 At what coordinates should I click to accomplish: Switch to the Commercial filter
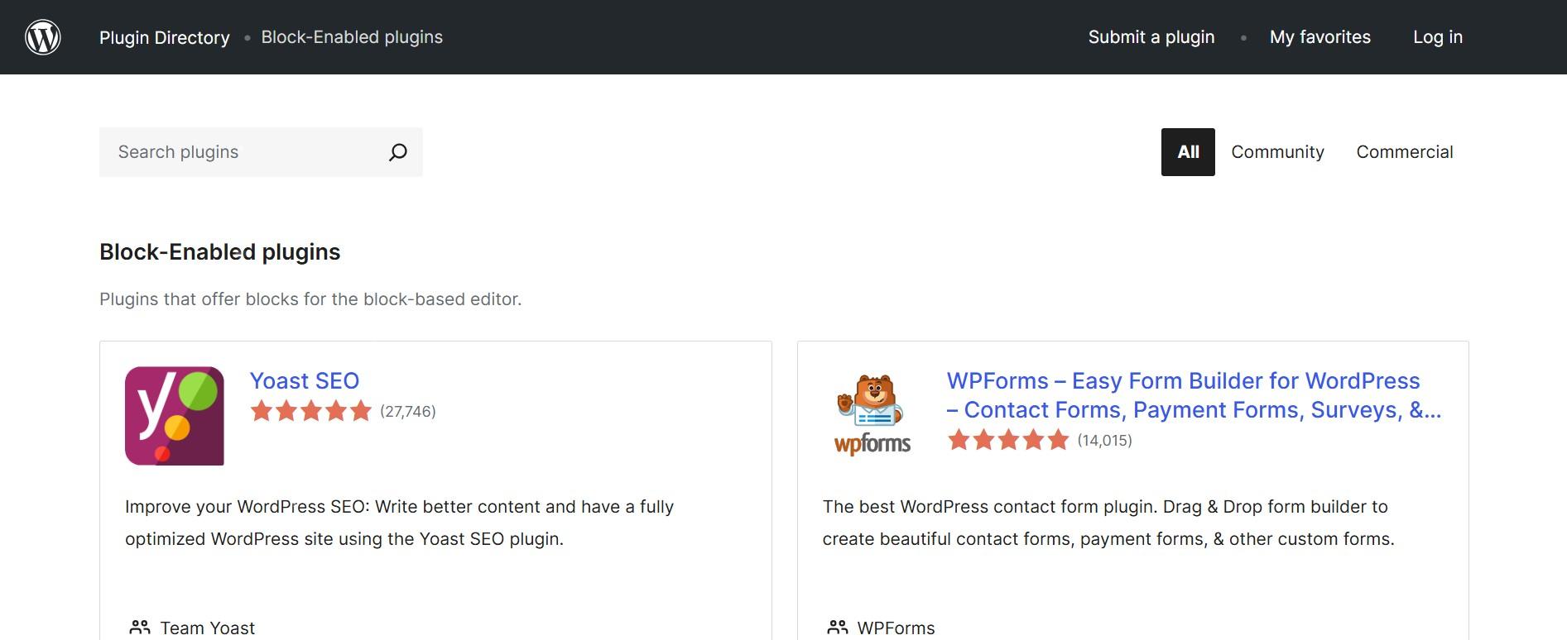click(1405, 152)
